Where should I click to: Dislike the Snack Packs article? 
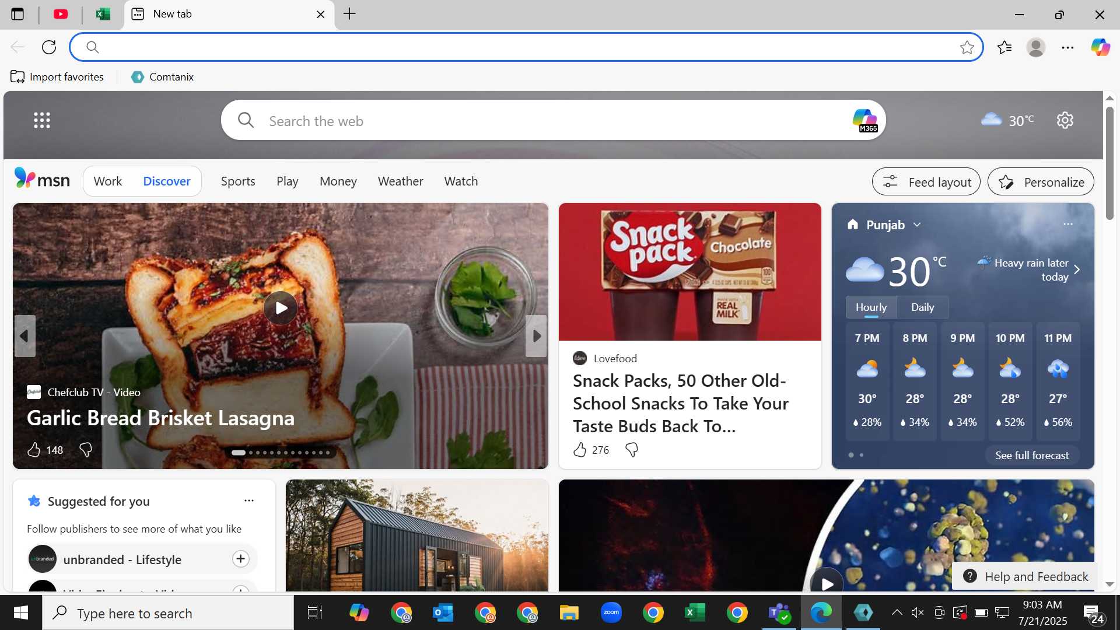[632, 450]
